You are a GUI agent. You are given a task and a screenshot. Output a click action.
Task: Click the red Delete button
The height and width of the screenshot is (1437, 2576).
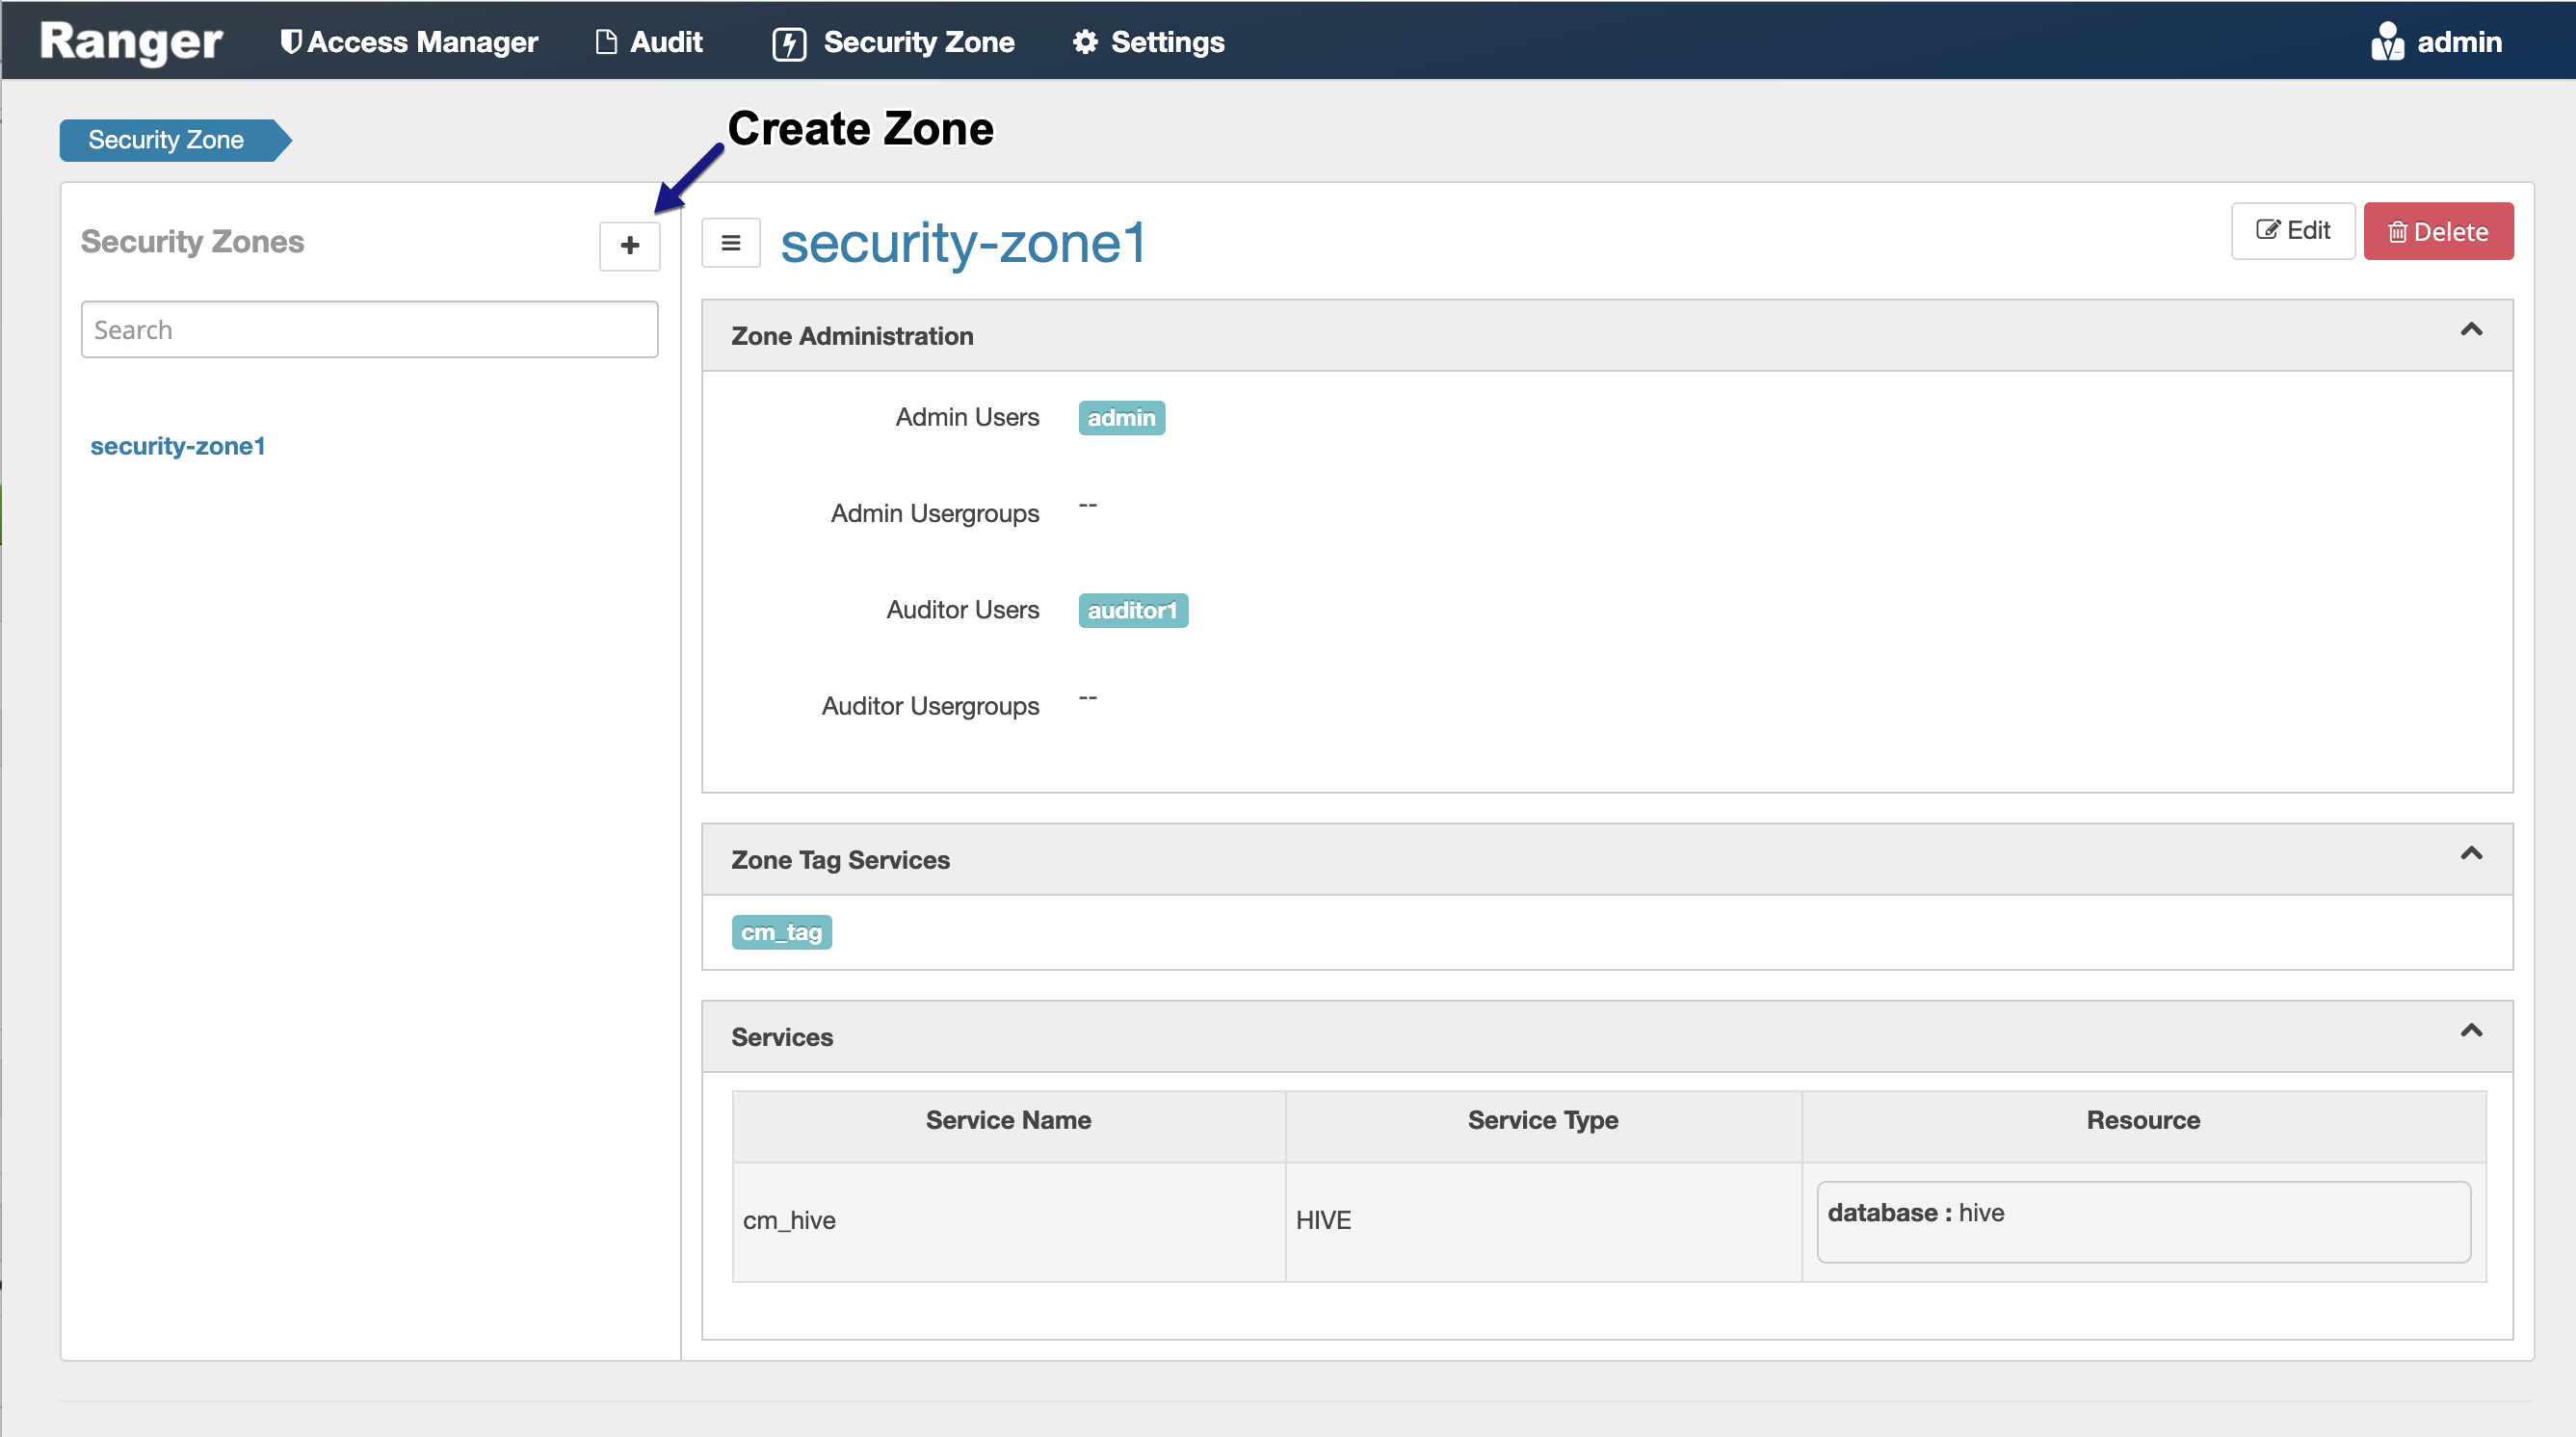click(x=2438, y=232)
